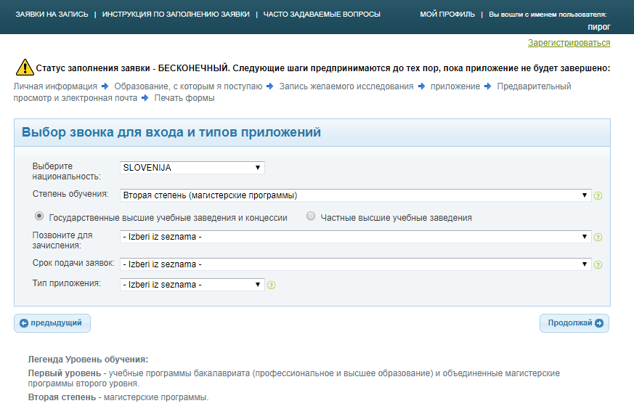The height and width of the screenshot is (414, 634).
Task: Click the Зарегистрироваться link
Action: 569,43
